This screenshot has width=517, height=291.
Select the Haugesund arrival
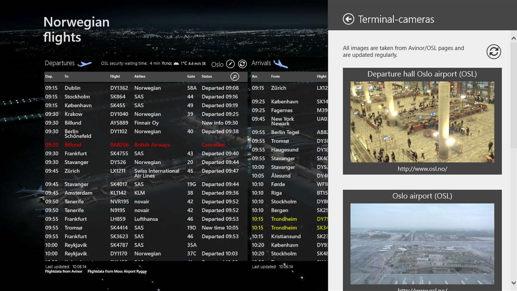pyautogui.click(x=284, y=150)
